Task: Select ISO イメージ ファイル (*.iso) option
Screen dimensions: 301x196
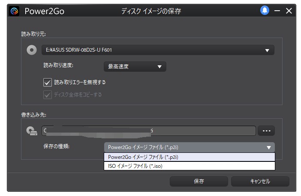Action: point(190,166)
